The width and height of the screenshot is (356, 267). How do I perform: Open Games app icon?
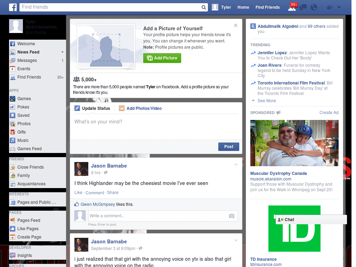[13, 99]
